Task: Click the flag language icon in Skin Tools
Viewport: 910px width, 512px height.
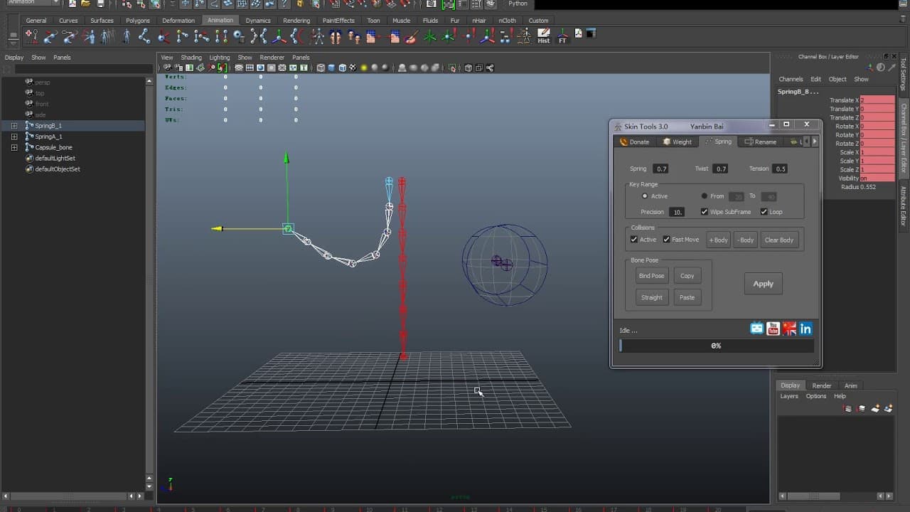Action: pyautogui.click(x=789, y=329)
